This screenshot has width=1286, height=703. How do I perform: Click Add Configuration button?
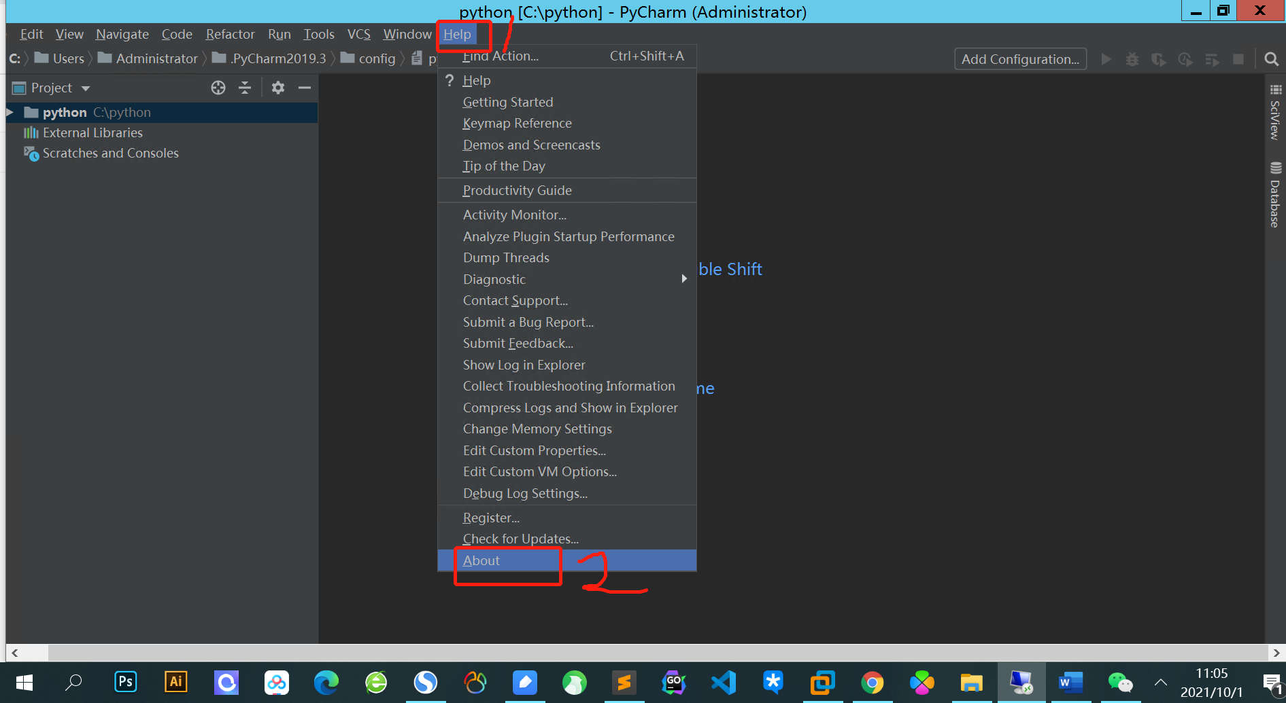click(x=1020, y=59)
